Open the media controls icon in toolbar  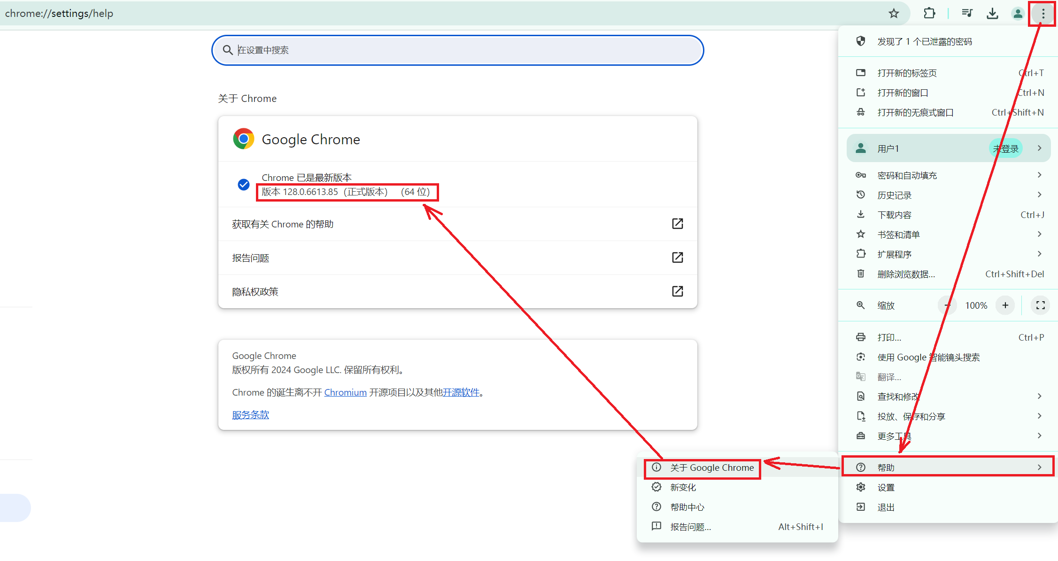click(x=967, y=14)
